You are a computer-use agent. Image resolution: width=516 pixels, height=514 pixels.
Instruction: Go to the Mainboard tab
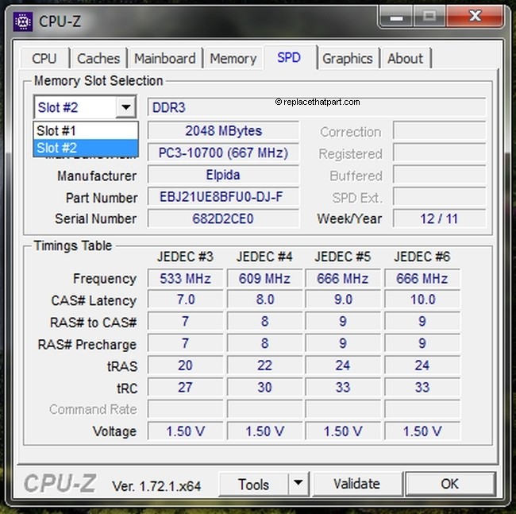point(165,59)
